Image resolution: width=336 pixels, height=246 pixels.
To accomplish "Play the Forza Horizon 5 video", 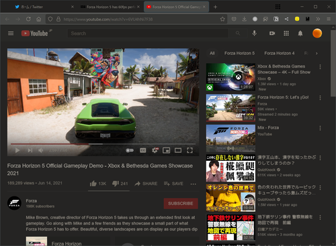I will [x=17, y=150].
